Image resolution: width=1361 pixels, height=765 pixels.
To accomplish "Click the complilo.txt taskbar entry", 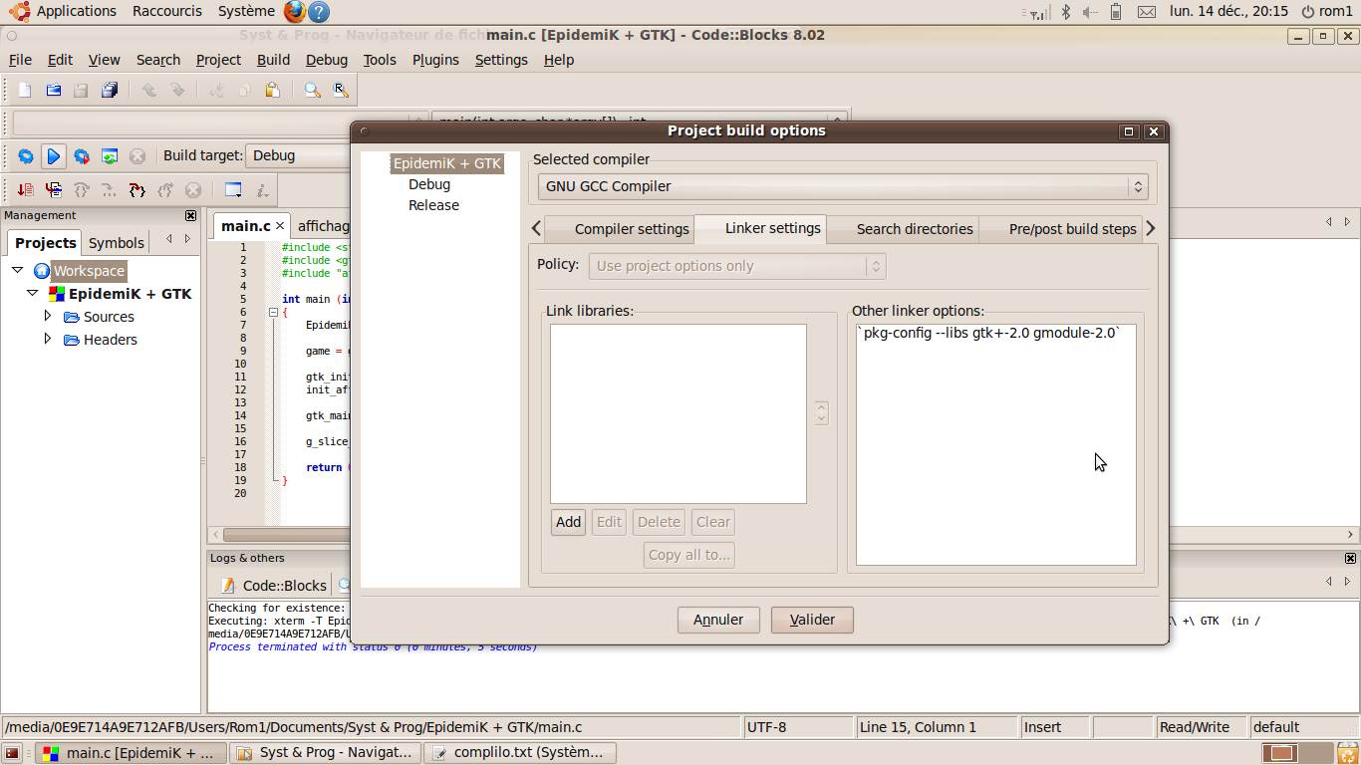I will click(520, 752).
